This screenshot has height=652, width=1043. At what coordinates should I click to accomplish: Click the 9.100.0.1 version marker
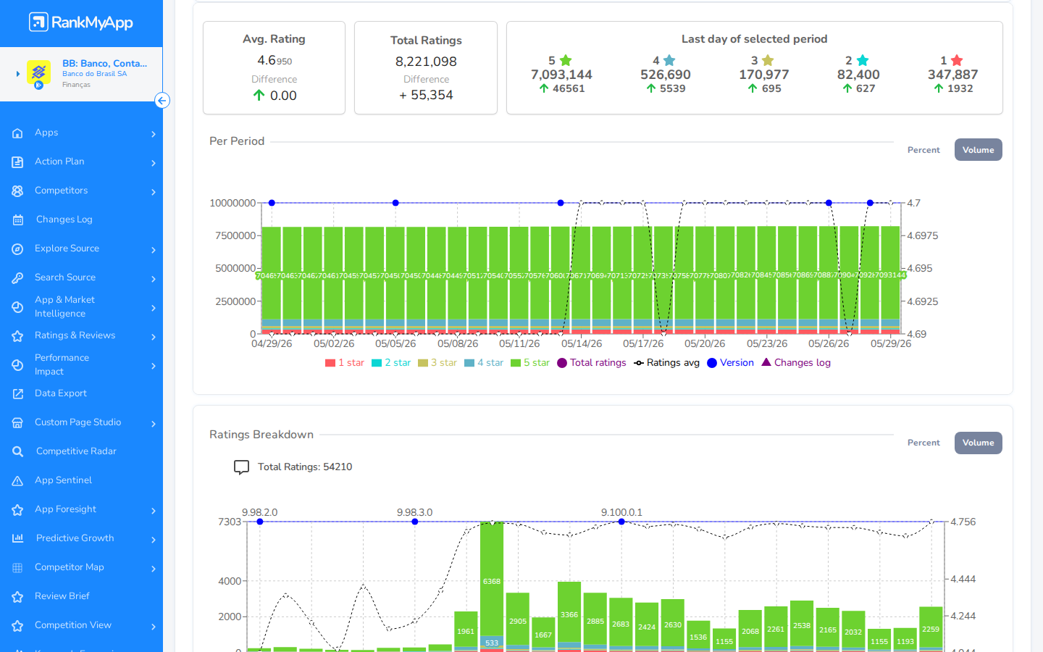[621, 522]
